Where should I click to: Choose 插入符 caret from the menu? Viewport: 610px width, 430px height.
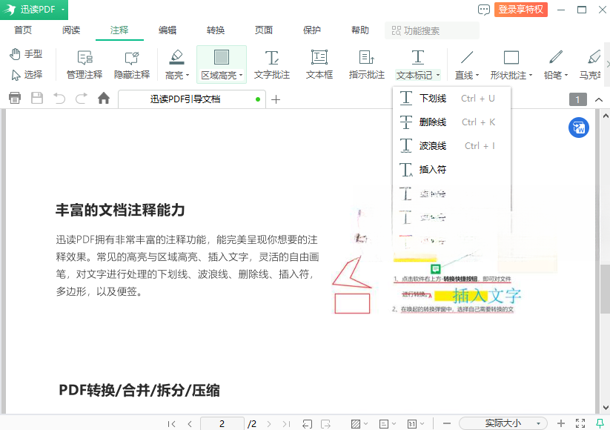451,170
